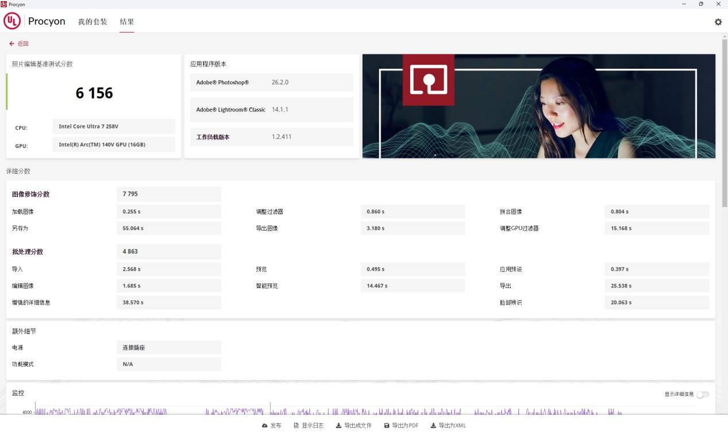Image resolution: width=728 pixels, height=436 pixels.
Task: Open settings via the gear icon
Action: click(x=718, y=22)
